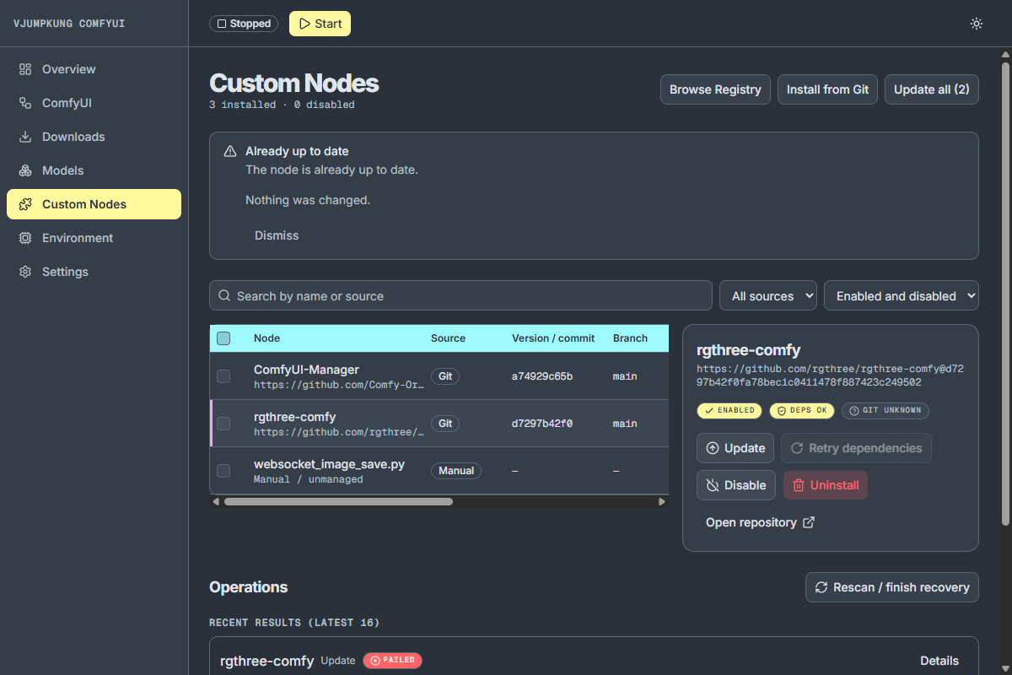Go to the Downloads section

pos(94,137)
